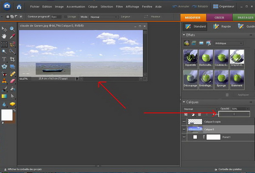
Task: Select the Brush tool
Action: (4, 89)
